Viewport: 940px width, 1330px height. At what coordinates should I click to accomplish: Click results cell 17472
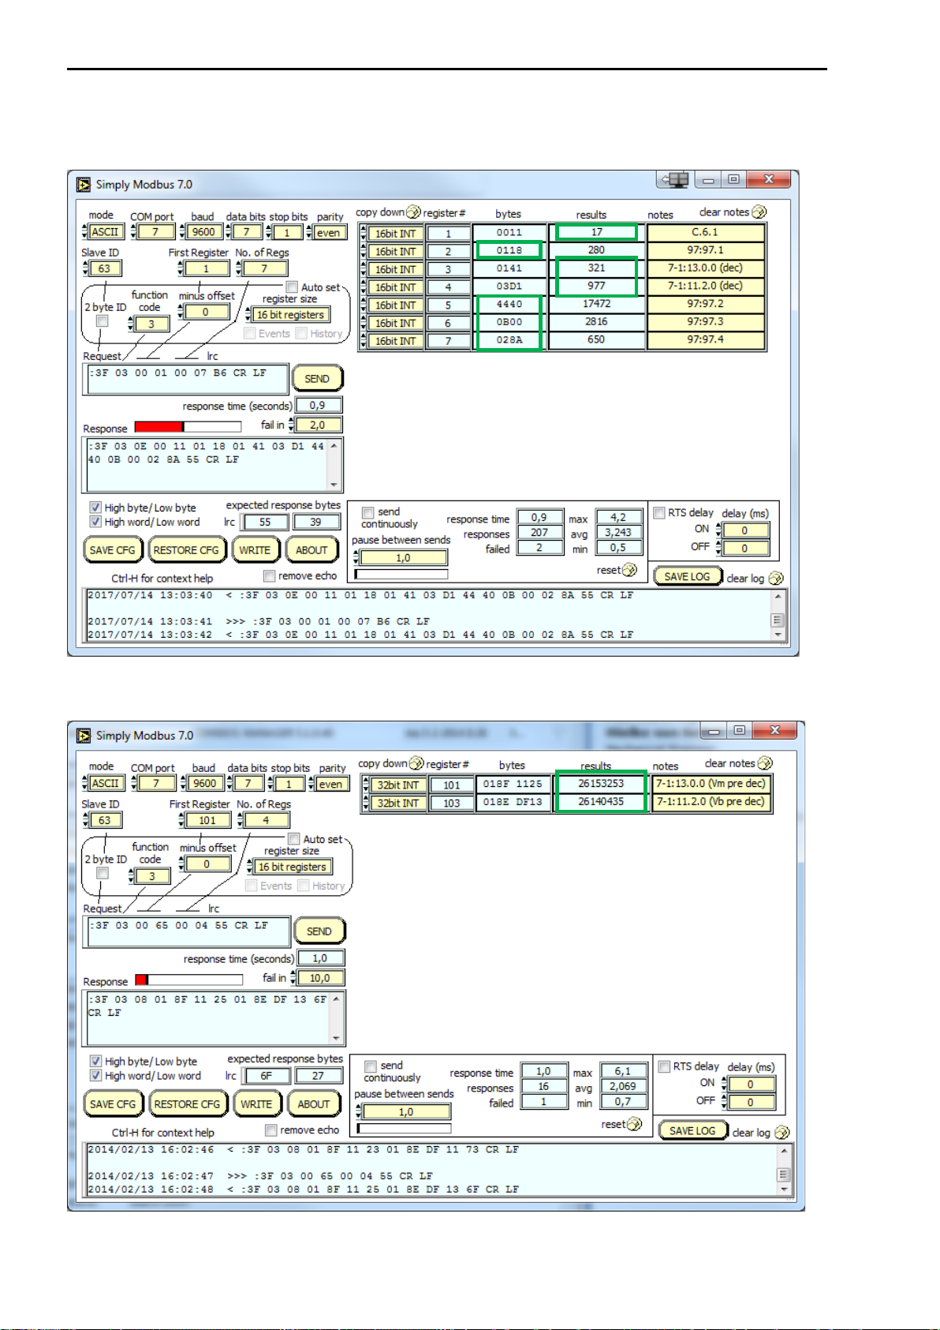[596, 304]
